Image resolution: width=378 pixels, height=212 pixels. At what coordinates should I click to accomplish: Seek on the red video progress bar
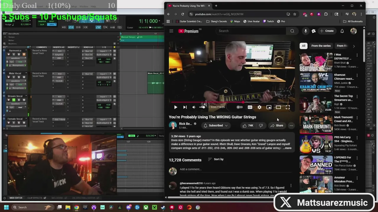(232, 102)
